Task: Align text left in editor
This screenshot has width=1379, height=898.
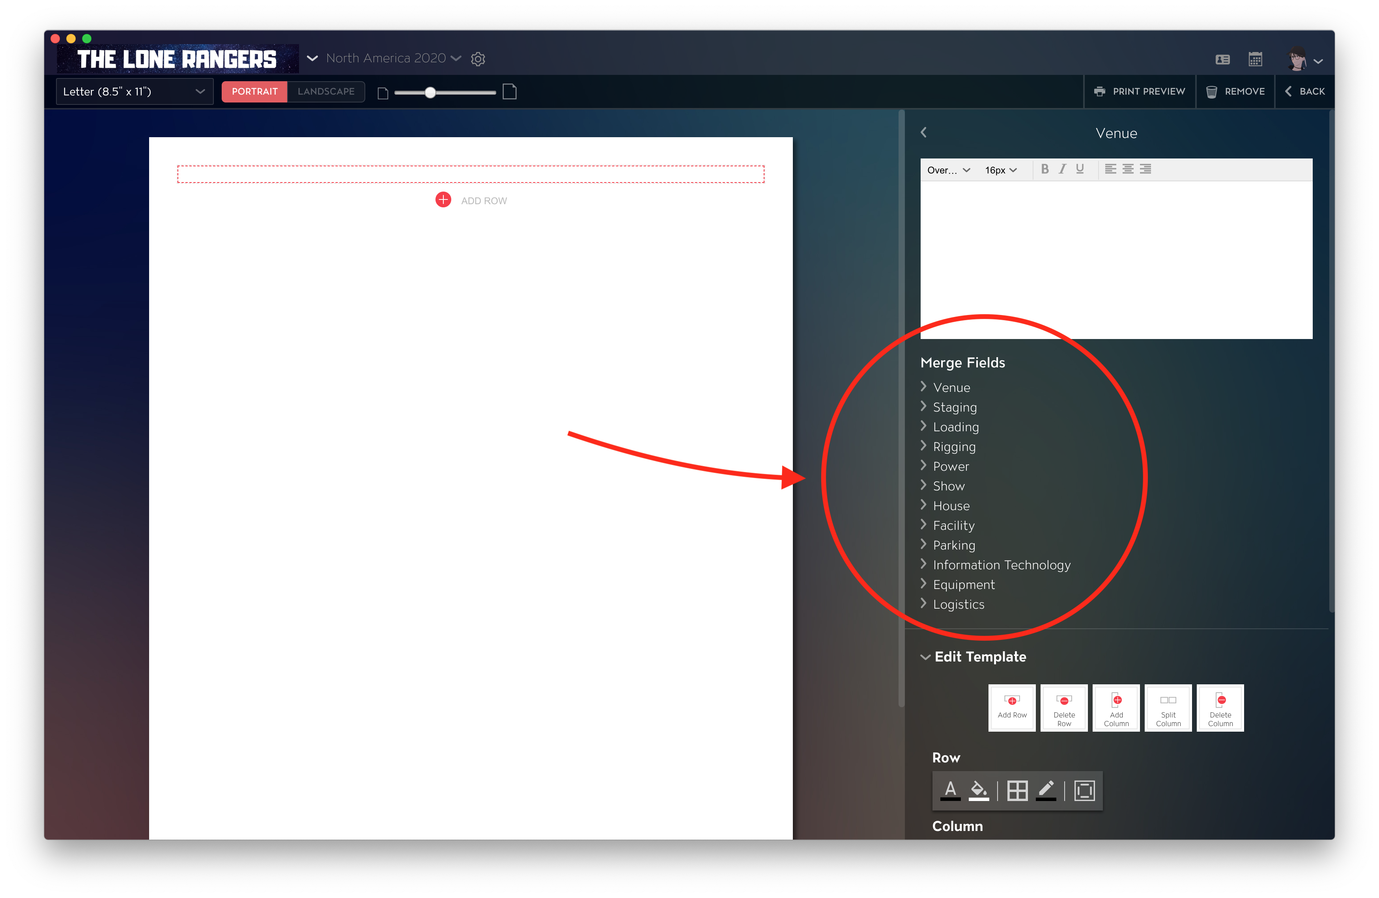Action: tap(1110, 169)
